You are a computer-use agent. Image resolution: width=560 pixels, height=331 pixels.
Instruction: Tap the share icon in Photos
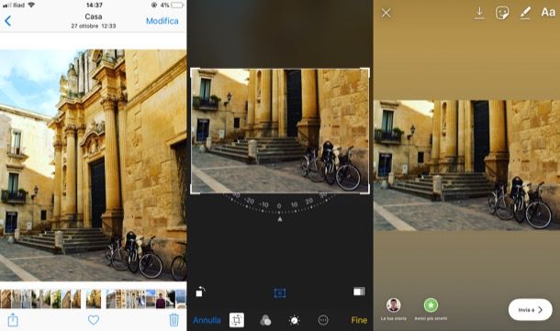pyautogui.click(x=13, y=320)
